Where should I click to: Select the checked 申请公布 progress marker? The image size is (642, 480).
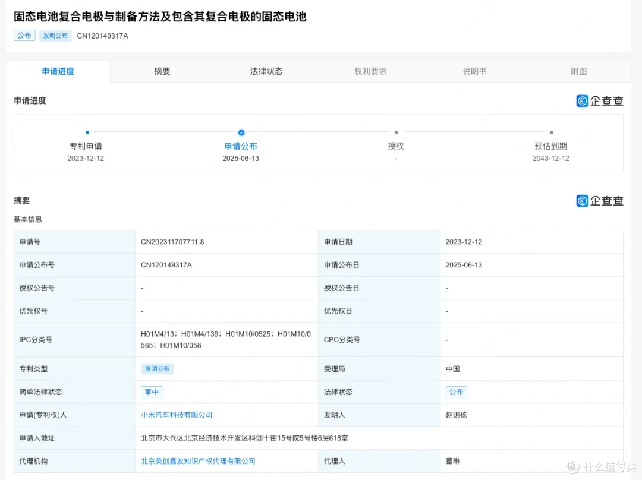pos(241,132)
